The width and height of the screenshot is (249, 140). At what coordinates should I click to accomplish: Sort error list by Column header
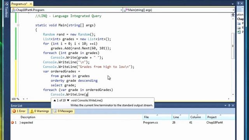pyautogui.click(x=197, y=117)
